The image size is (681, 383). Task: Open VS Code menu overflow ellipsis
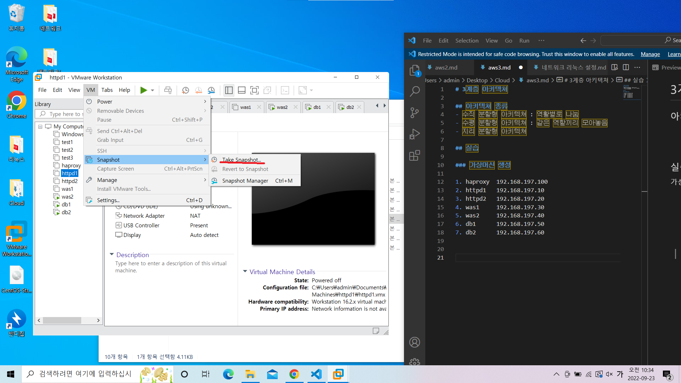point(541,40)
